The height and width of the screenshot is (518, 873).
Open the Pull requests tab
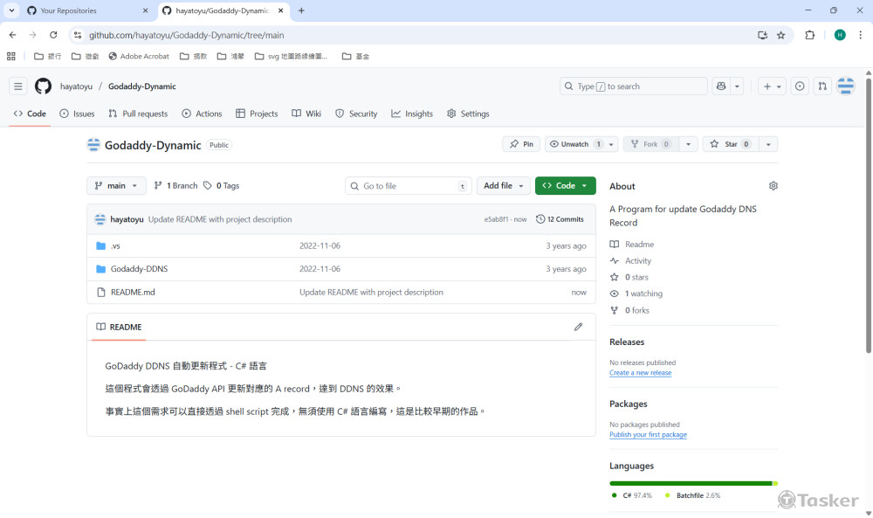[x=138, y=114]
